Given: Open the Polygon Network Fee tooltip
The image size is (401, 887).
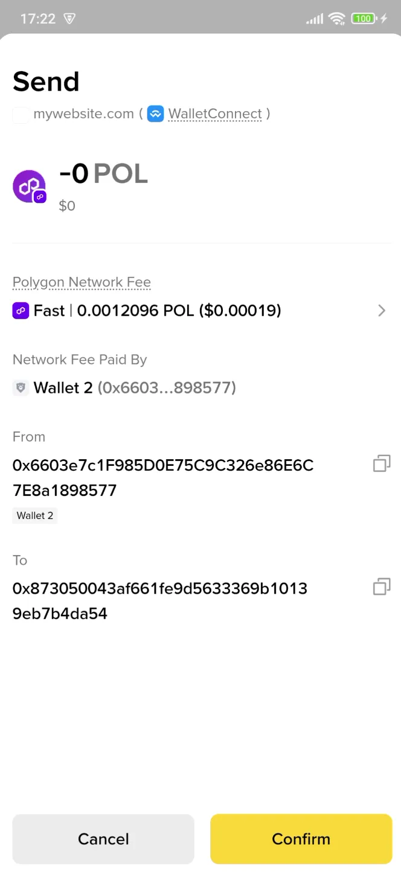Looking at the screenshot, I should pos(81,282).
